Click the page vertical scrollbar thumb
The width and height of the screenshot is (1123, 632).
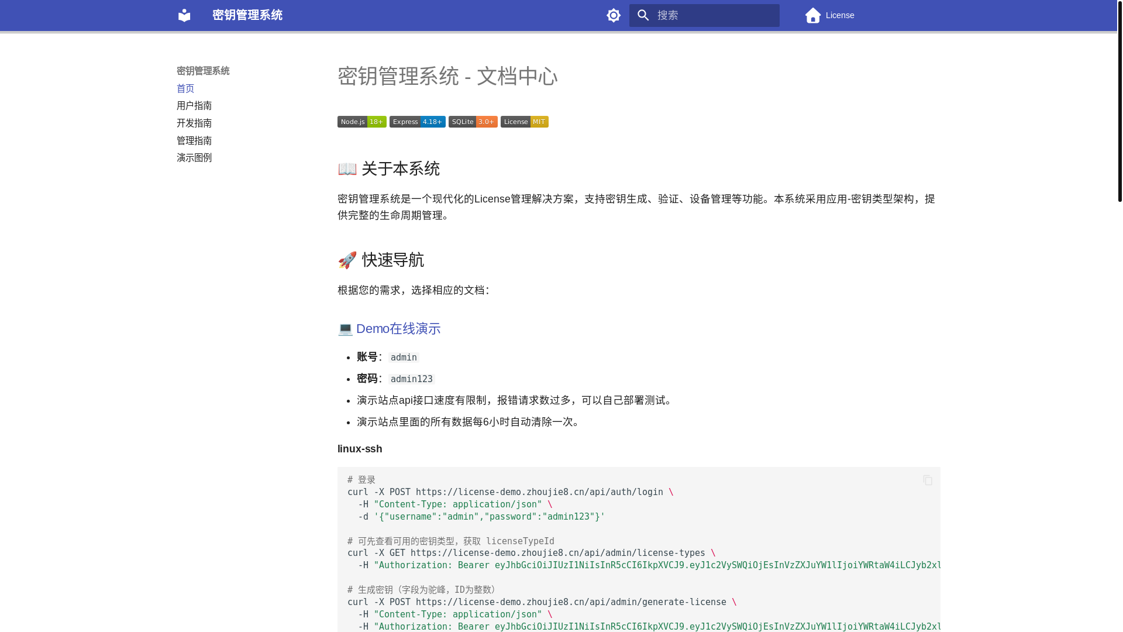[x=1120, y=101]
